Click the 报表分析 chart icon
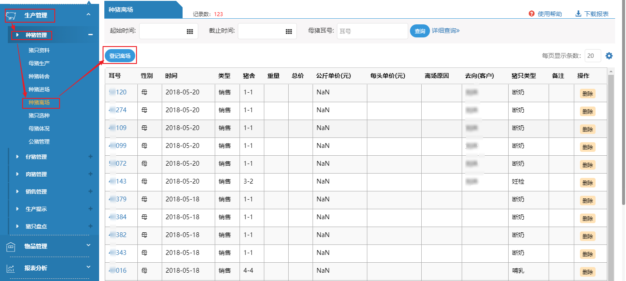The width and height of the screenshot is (626, 281). click(x=11, y=268)
